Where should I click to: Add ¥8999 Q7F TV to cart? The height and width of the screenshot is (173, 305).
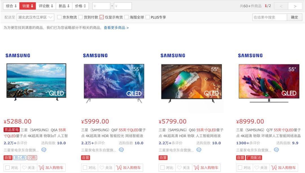click(x=284, y=168)
